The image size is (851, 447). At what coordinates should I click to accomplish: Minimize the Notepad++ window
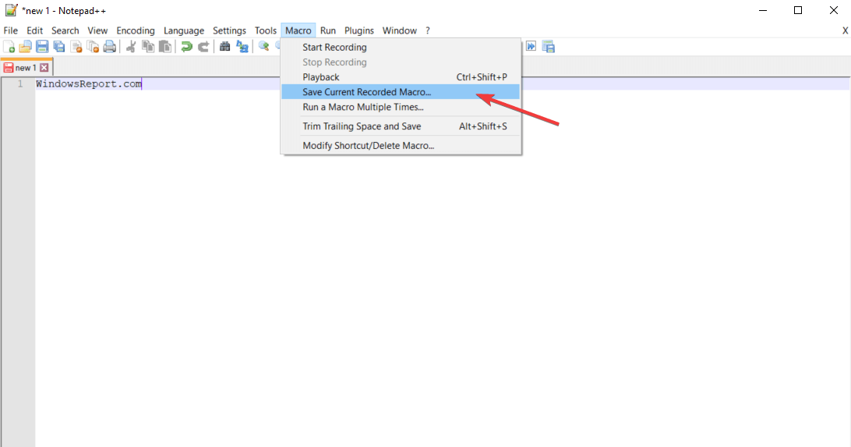(763, 10)
